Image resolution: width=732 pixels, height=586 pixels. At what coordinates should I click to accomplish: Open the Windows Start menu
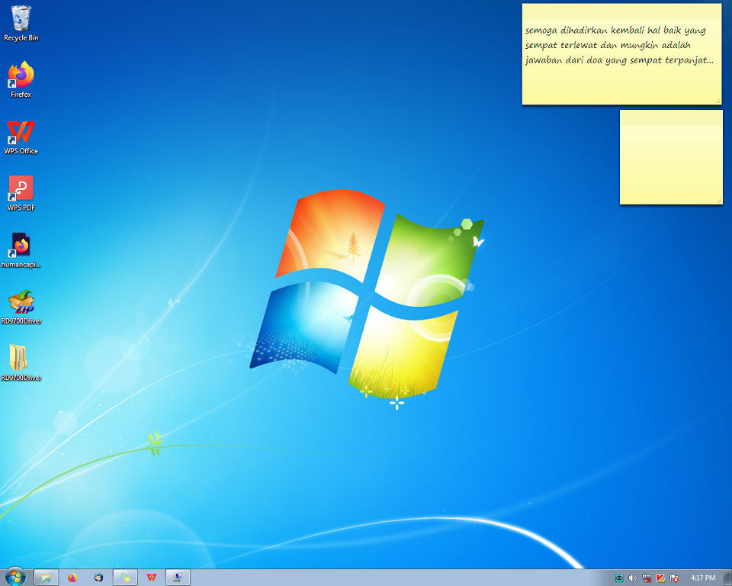[15, 577]
